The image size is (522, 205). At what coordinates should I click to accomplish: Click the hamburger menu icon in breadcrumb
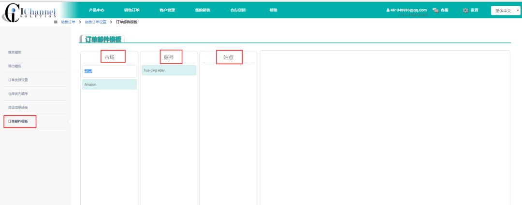56,22
